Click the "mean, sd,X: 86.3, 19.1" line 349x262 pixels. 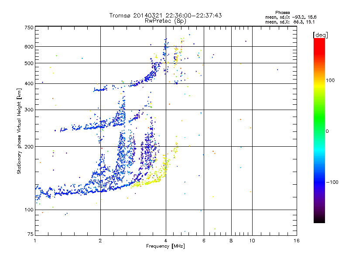click(x=290, y=22)
